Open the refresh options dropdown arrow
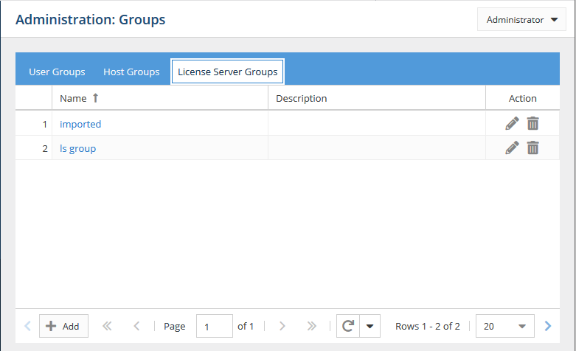Image resolution: width=576 pixels, height=351 pixels. point(370,326)
